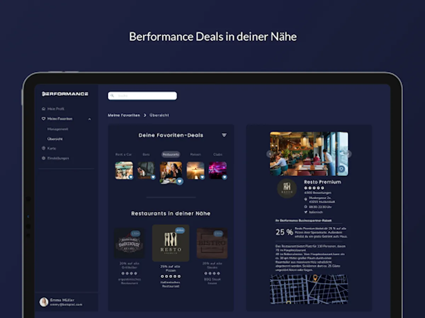Click '20% auf alle Steaks' deal text
425x318 pixels.
[212, 265]
